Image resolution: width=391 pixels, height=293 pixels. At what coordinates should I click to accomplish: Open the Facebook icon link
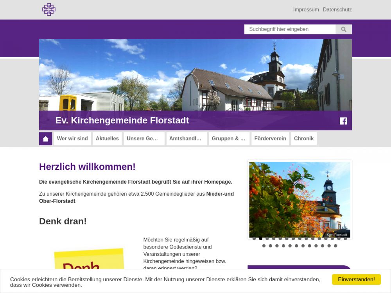click(x=343, y=121)
